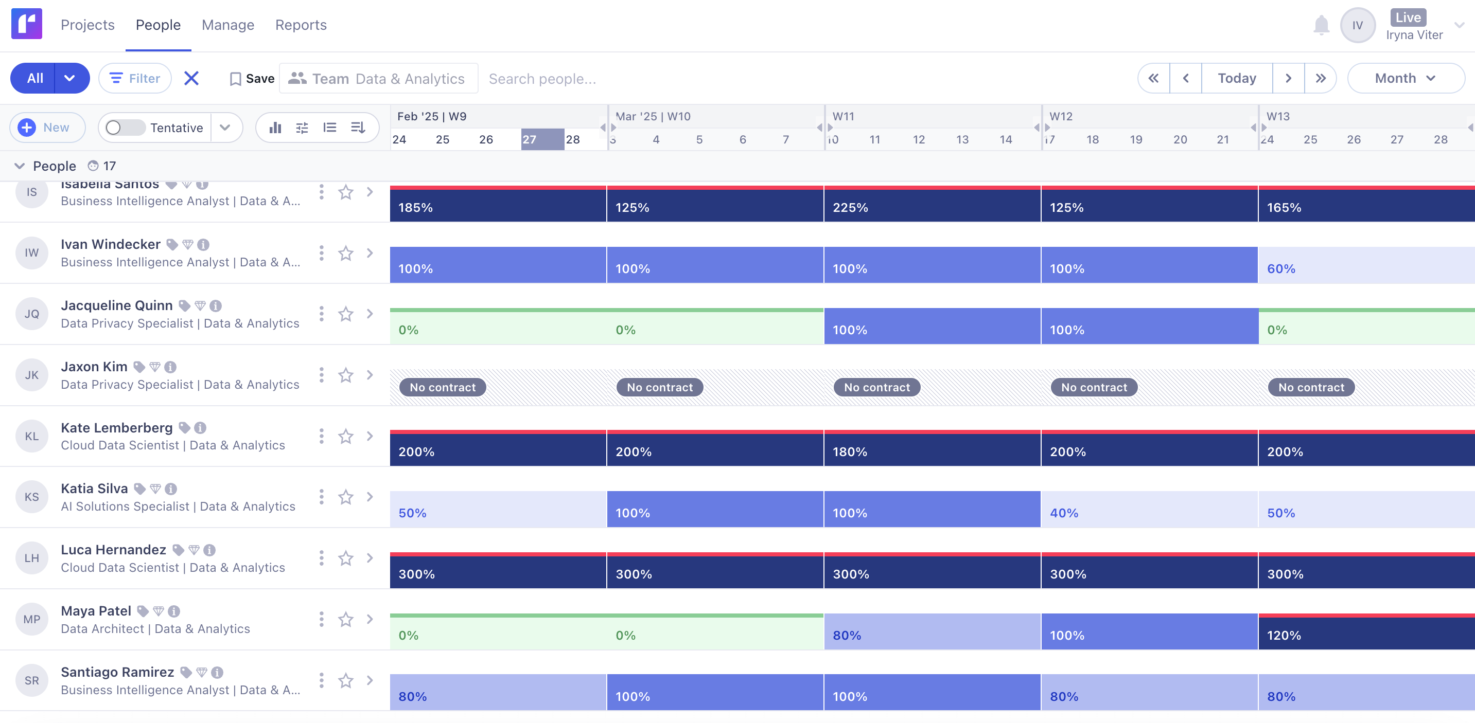The image size is (1475, 723).
Task: Open the allocation settings sliders icon
Action: coord(303,128)
